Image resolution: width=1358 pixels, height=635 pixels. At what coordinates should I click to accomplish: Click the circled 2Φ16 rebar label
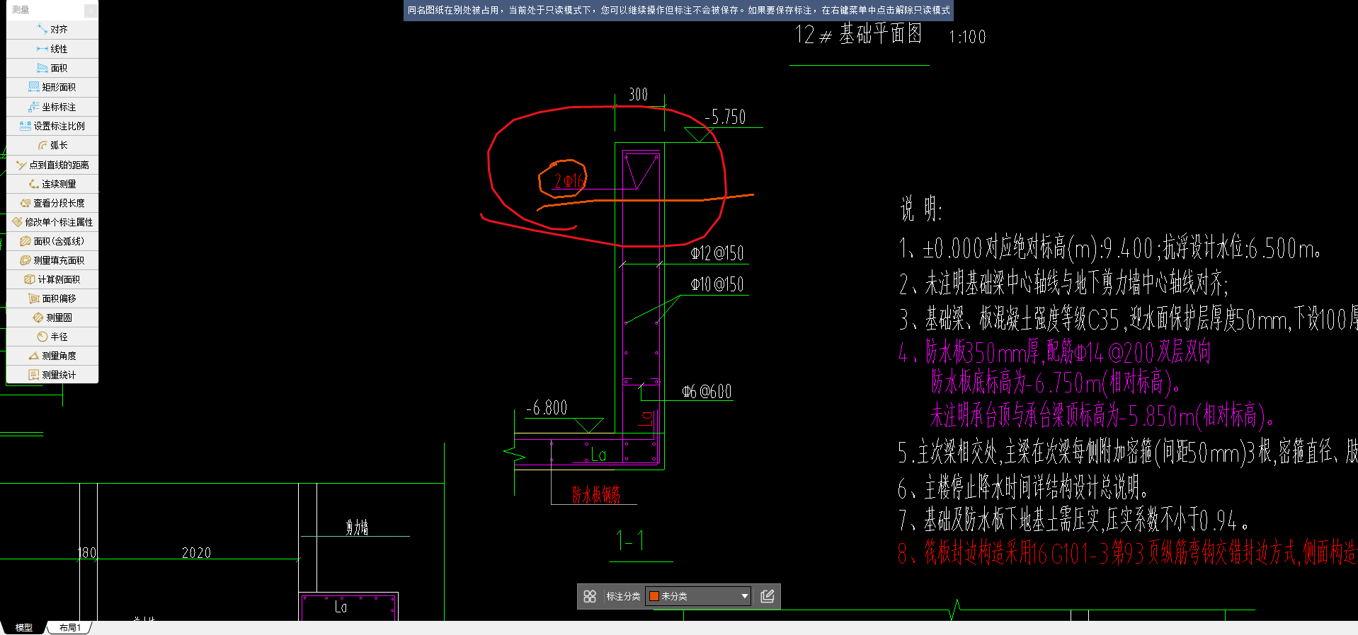[569, 181]
